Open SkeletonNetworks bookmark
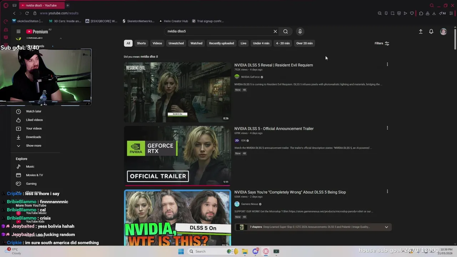 point(138,21)
